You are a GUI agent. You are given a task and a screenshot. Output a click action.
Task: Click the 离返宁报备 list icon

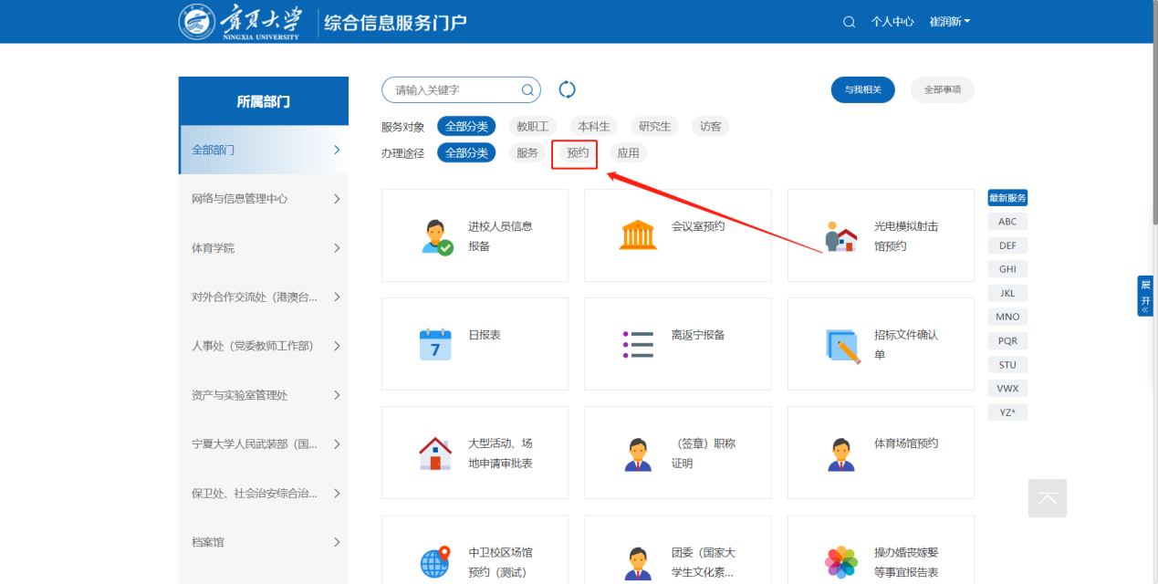click(638, 344)
